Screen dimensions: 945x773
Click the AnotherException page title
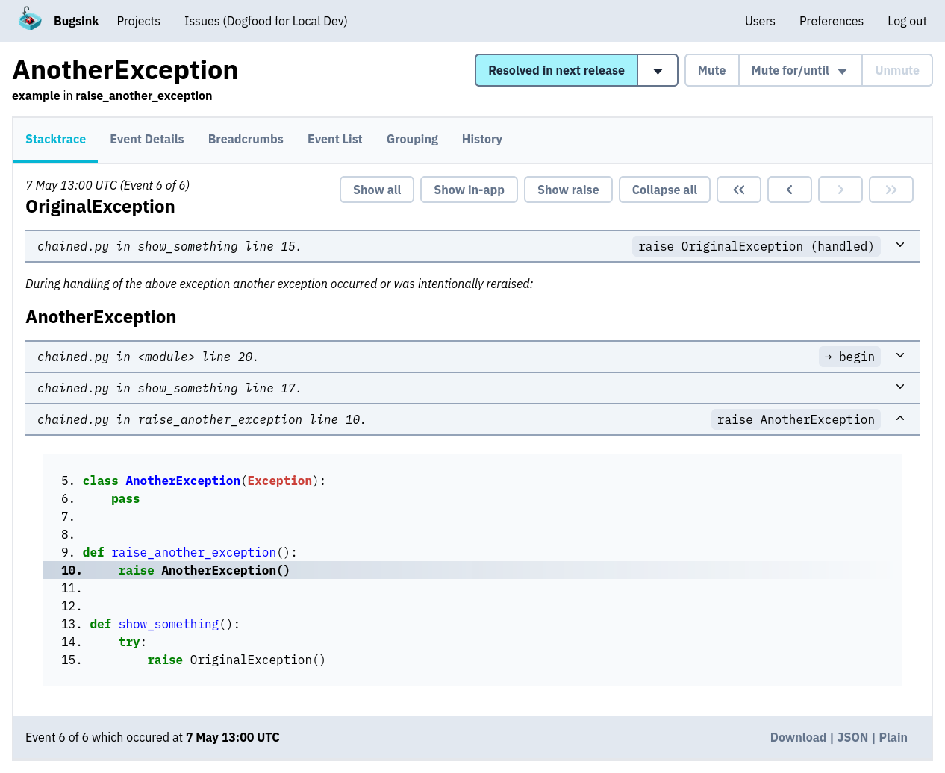tap(125, 69)
